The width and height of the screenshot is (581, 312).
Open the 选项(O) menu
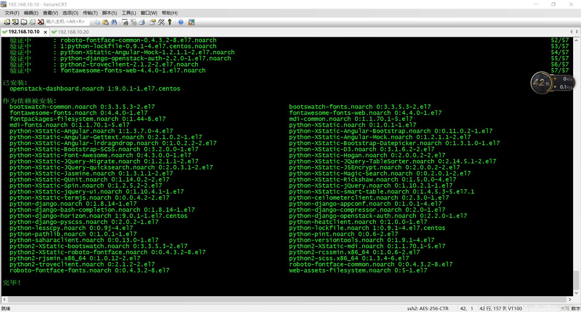[x=70, y=13]
